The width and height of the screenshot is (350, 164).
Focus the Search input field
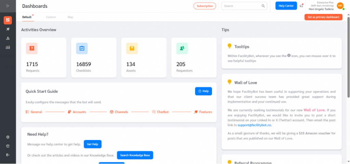coord(244,6)
